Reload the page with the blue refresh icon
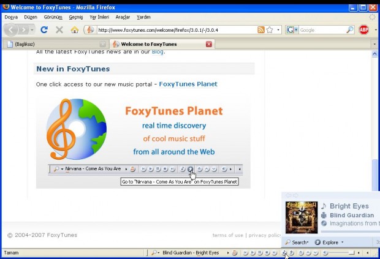This screenshot has width=380, height=259. (x=44, y=30)
